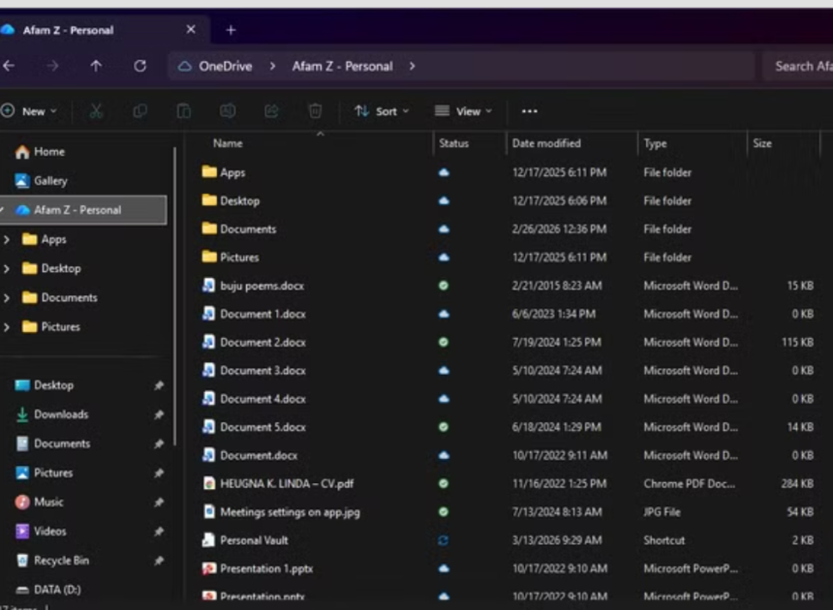The width and height of the screenshot is (833, 610).
Task: Open a new tab with the plus button
Action: click(231, 30)
